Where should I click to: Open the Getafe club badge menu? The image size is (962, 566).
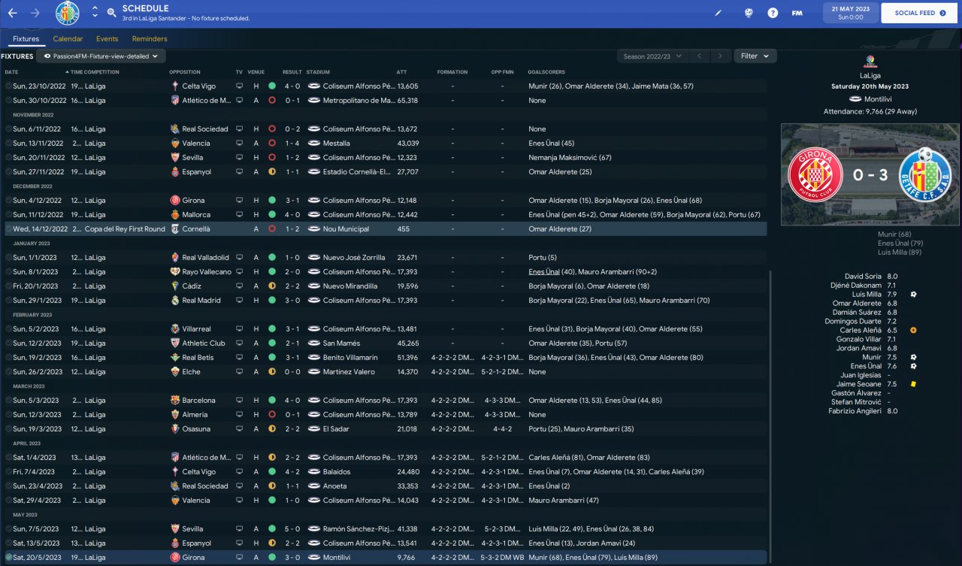point(68,13)
